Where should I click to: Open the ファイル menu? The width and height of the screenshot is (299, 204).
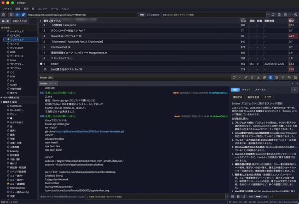coord(7,9)
